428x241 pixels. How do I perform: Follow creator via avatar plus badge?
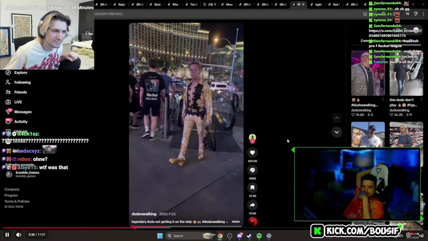252,142
